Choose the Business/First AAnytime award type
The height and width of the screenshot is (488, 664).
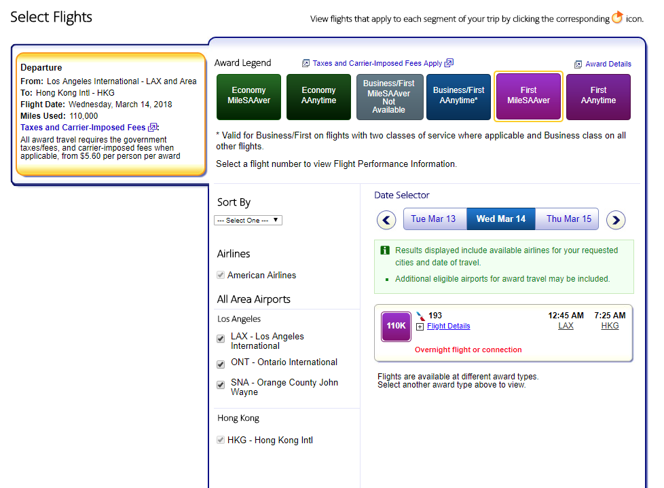click(x=458, y=97)
